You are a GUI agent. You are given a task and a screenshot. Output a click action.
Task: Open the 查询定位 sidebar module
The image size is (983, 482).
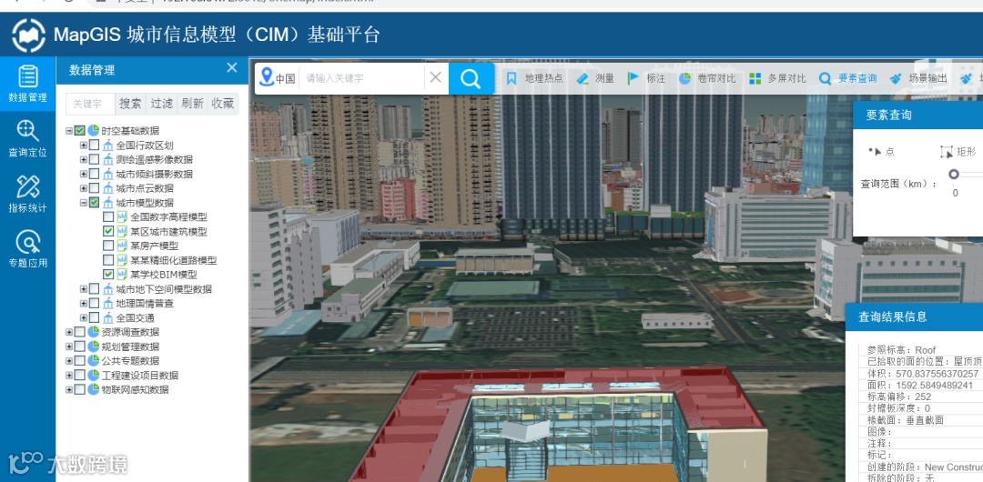tap(27, 138)
